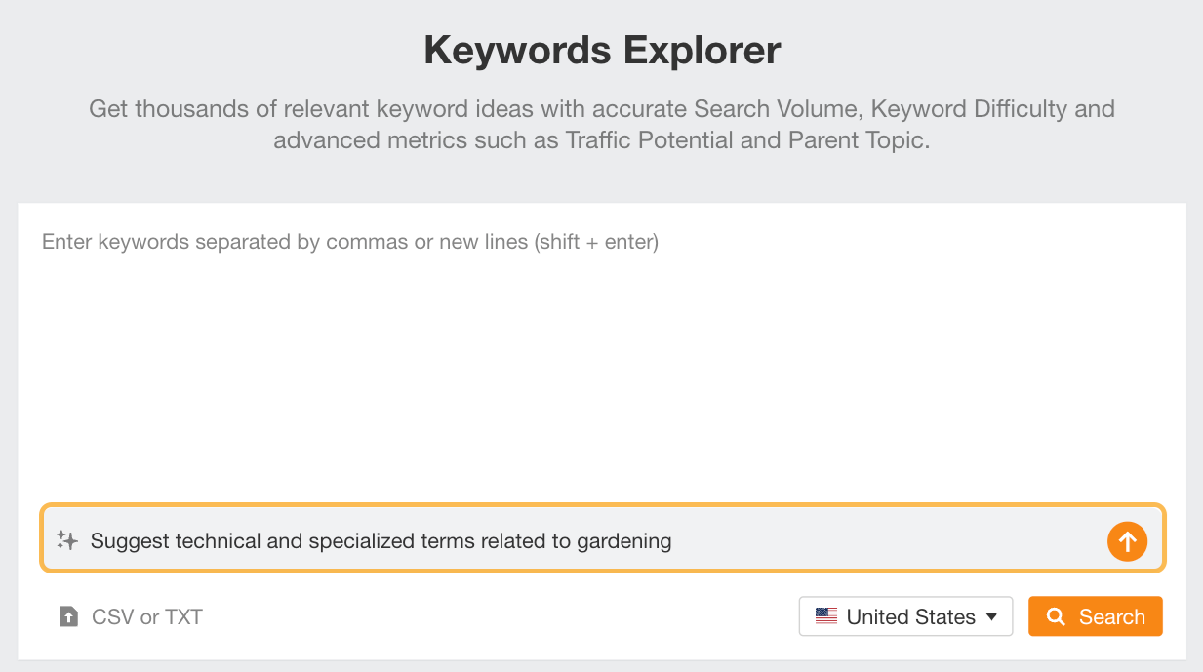Open the United States country dropdown
This screenshot has width=1203, height=672.
(905, 616)
